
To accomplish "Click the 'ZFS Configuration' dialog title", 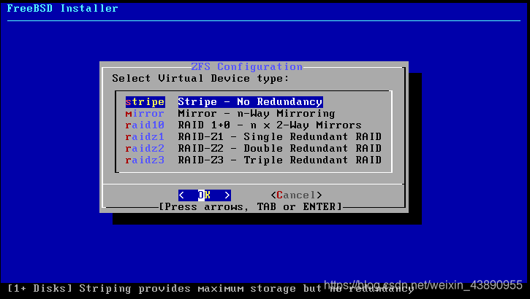I will click(247, 67).
